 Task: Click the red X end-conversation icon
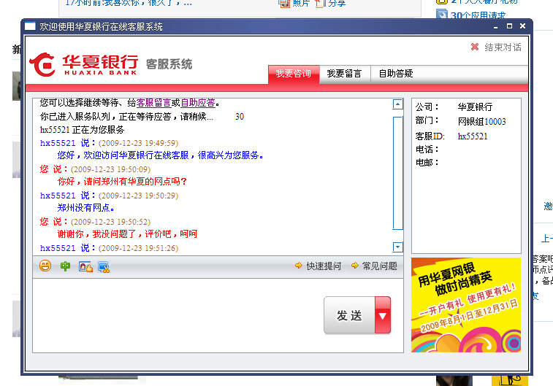(x=475, y=47)
